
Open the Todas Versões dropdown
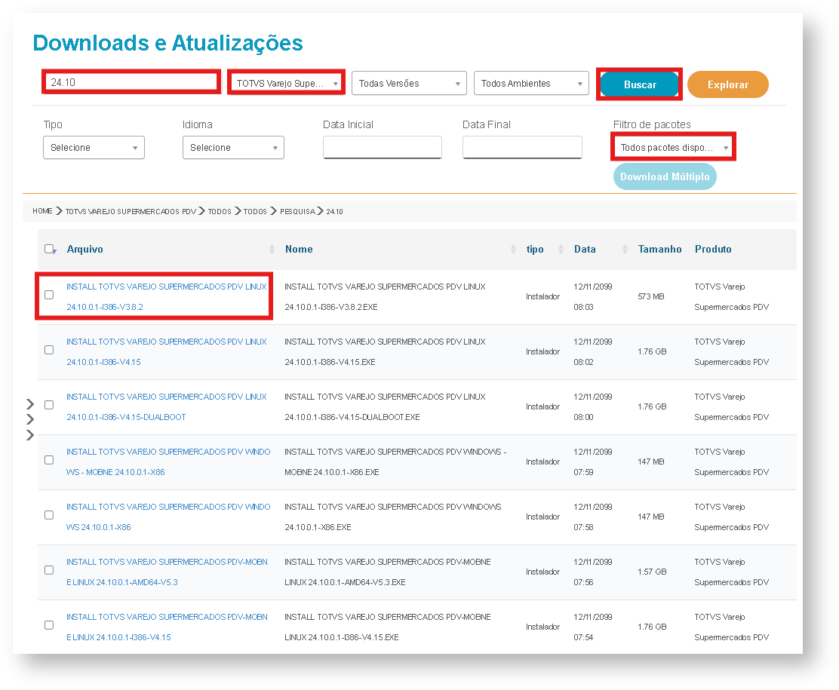point(409,83)
